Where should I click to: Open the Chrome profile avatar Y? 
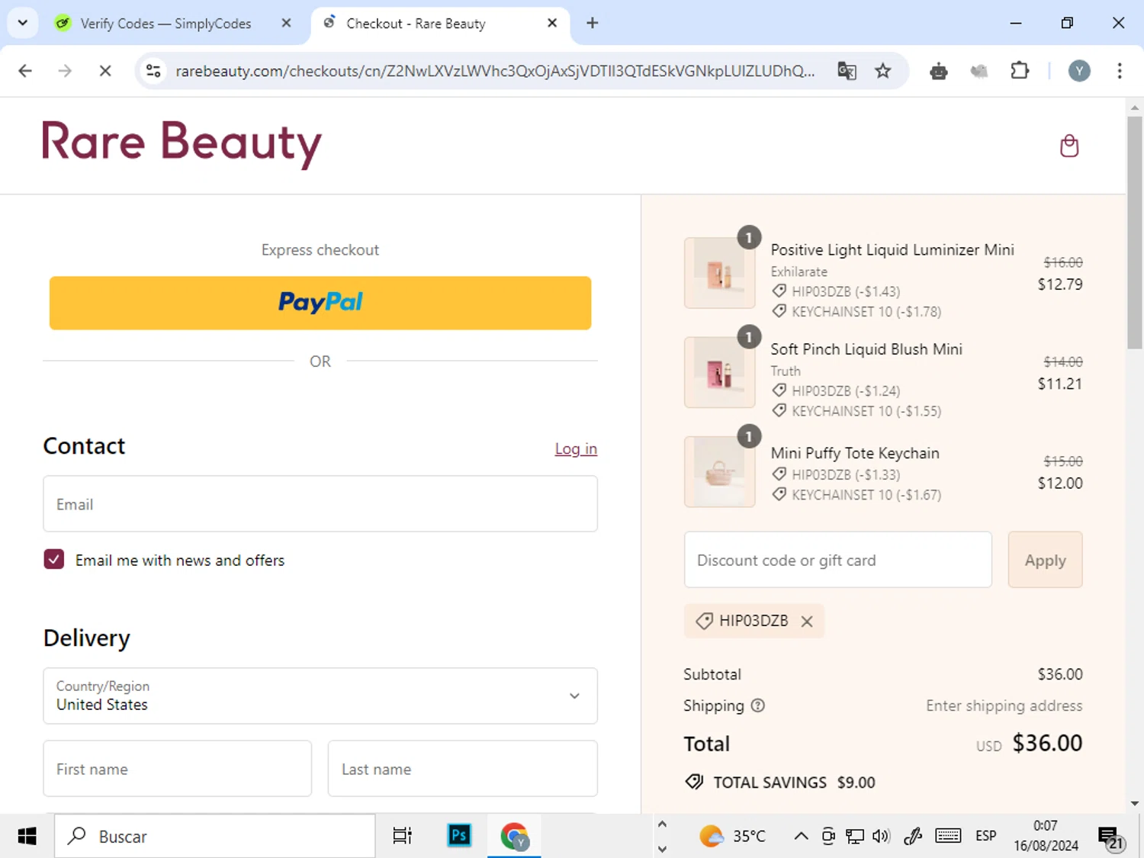[1078, 71]
